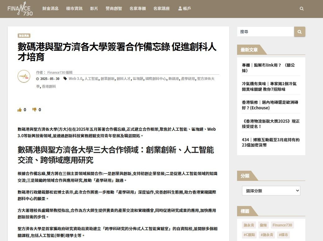This screenshot has width=323, height=241.
Task: Open the Web 3.0 tag link
Action: [x=75, y=79]
